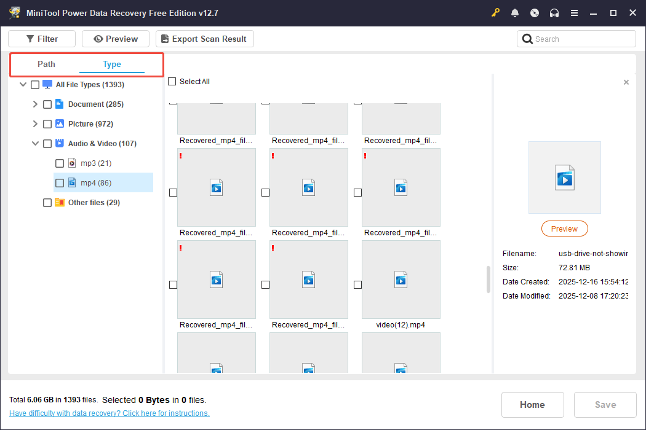Image resolution: width=646 pixels, height=430 pixels.
Task: Click the disc icon in title bar
Action: click(x=535, y=13)
